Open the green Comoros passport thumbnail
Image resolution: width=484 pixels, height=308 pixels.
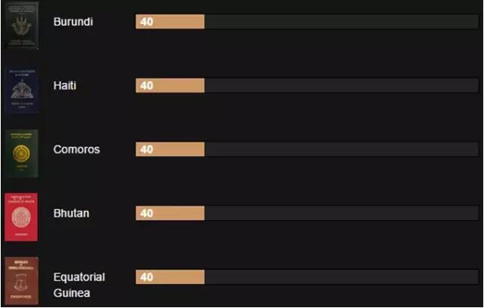(21, 153)
